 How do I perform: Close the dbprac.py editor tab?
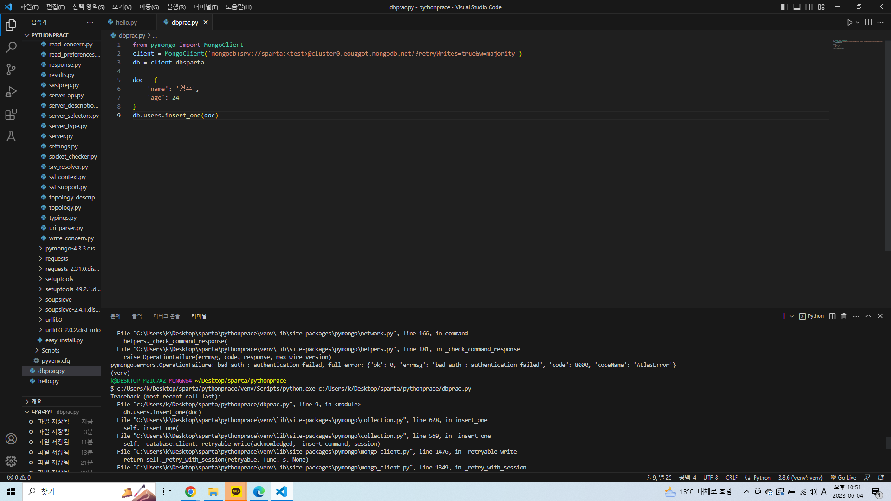[206, 22]
